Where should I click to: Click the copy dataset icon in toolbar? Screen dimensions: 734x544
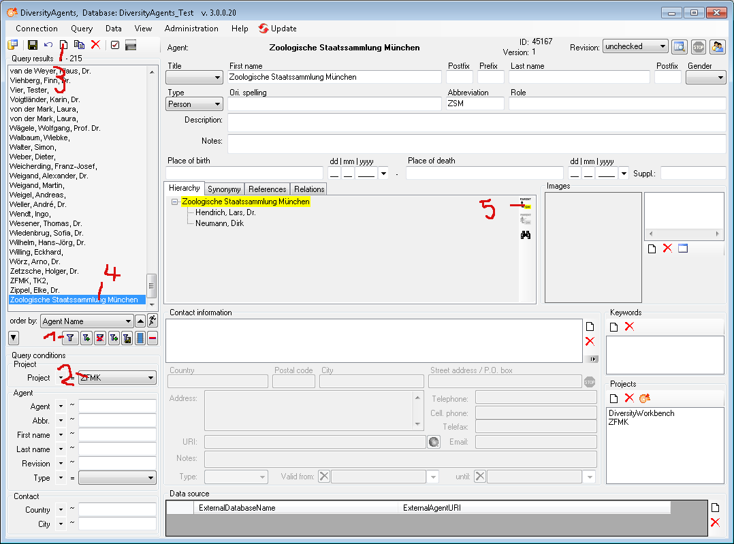80,45
